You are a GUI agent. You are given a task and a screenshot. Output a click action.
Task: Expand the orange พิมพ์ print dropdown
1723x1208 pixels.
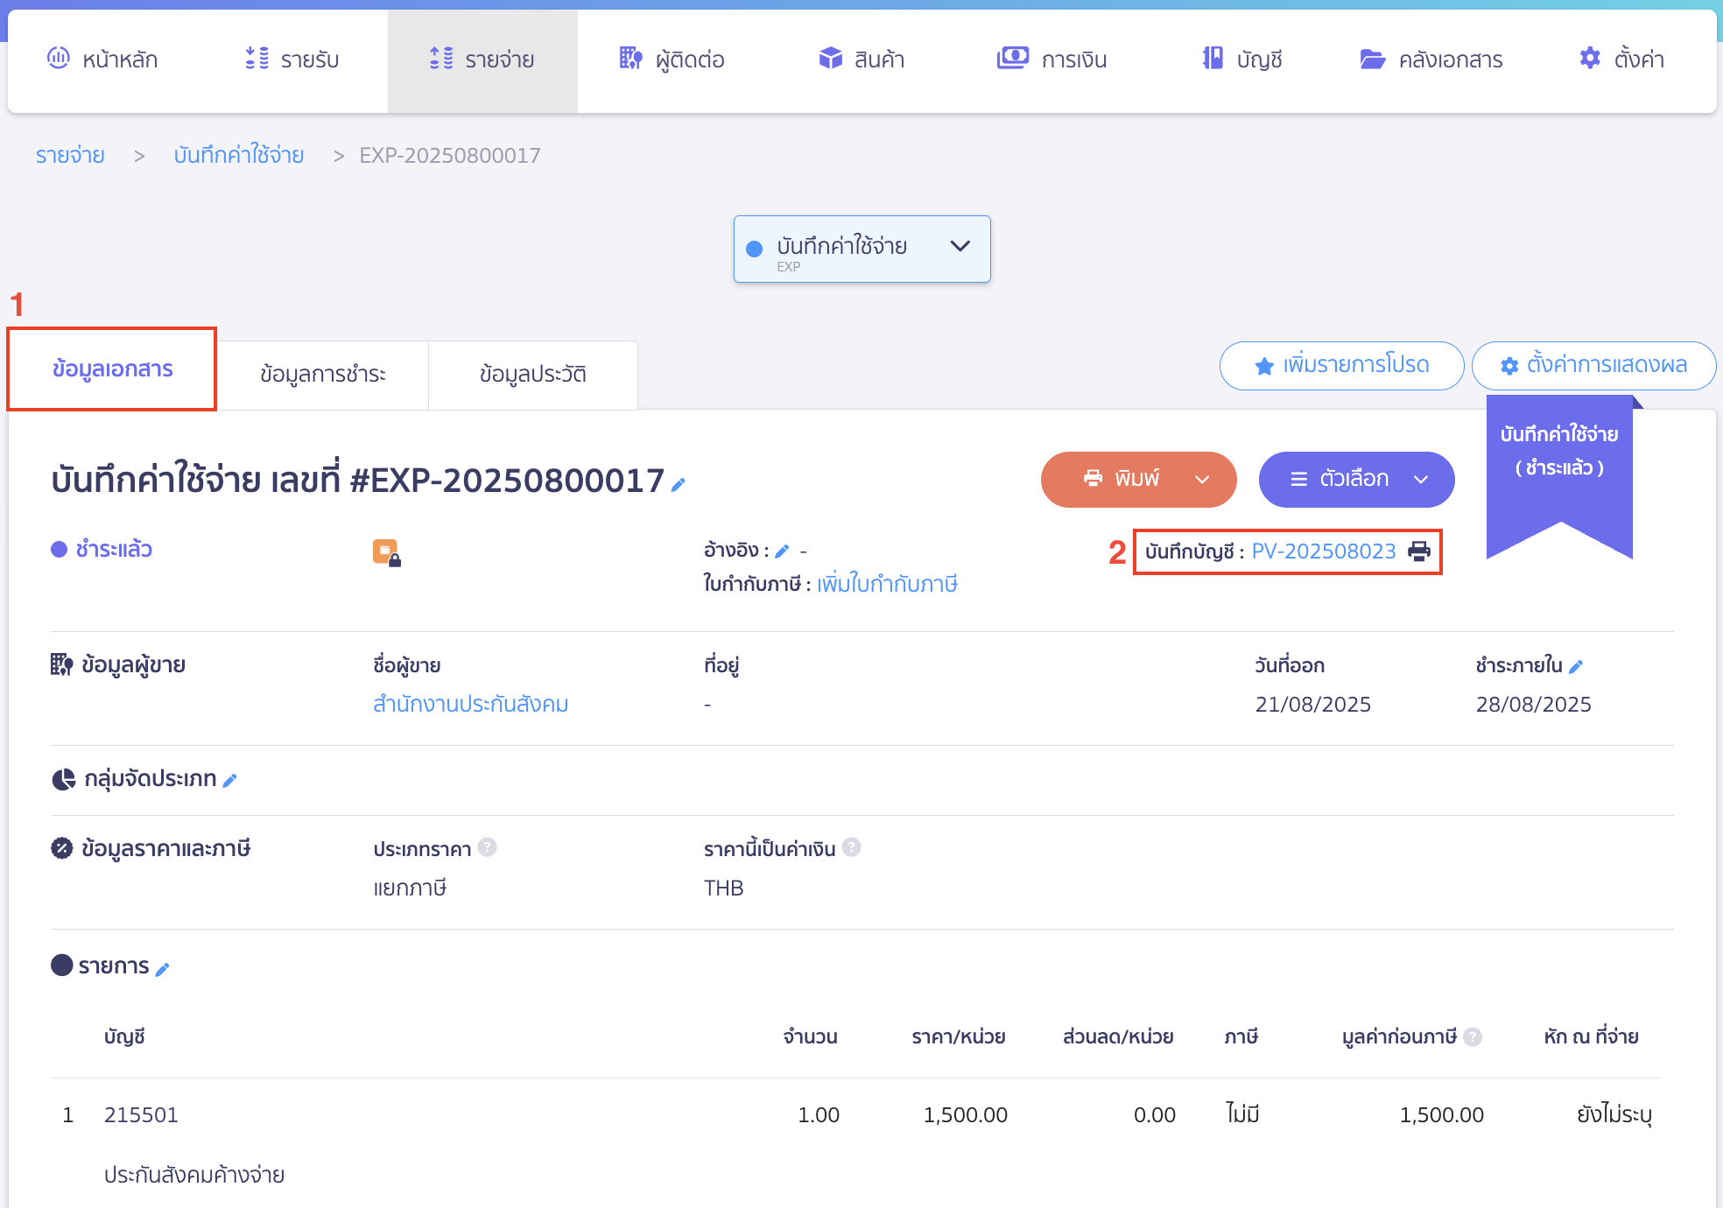(x=1201, y=479)
